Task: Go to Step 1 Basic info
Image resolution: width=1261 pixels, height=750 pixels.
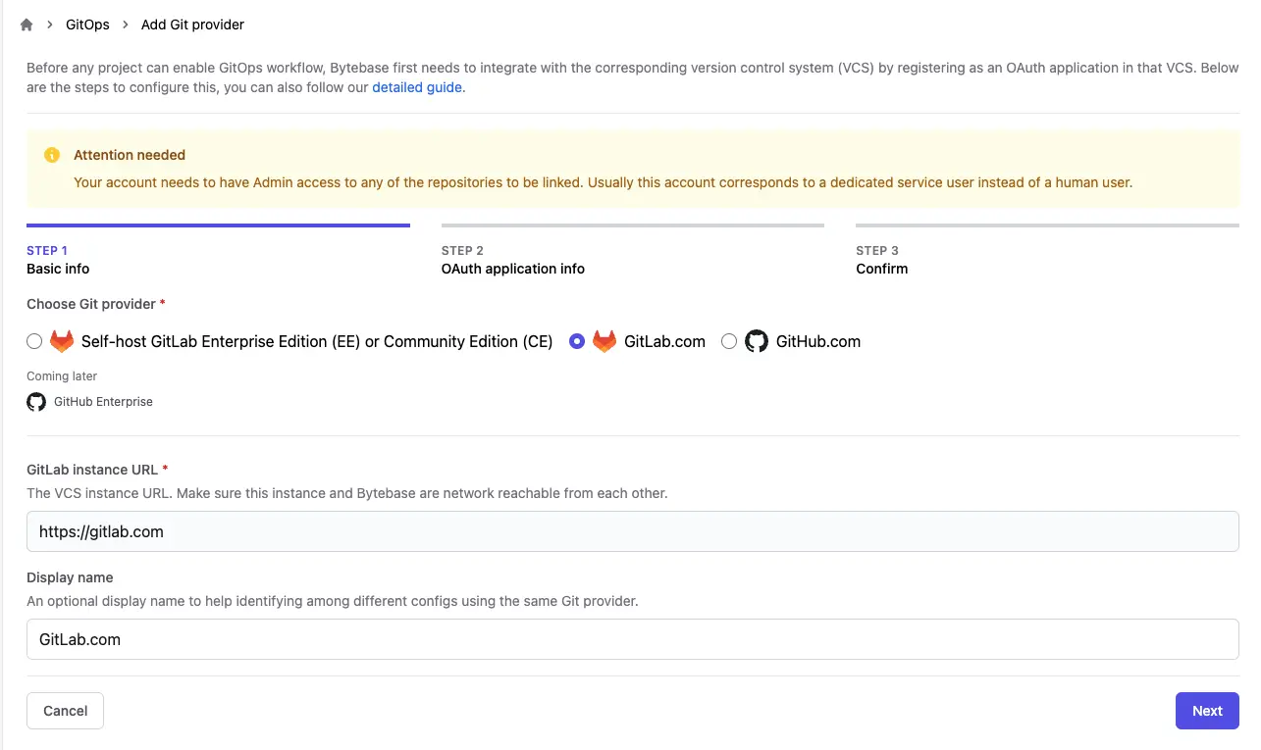Action: click(218, 250)
